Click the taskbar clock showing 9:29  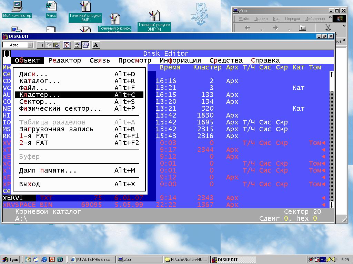pyautogui.click(x=345, y=260)
